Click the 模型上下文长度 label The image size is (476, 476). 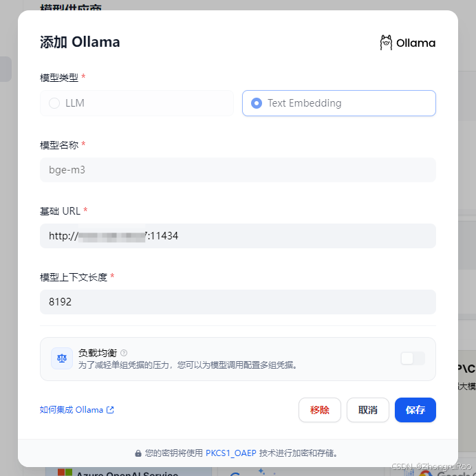(x=74, y=277)
